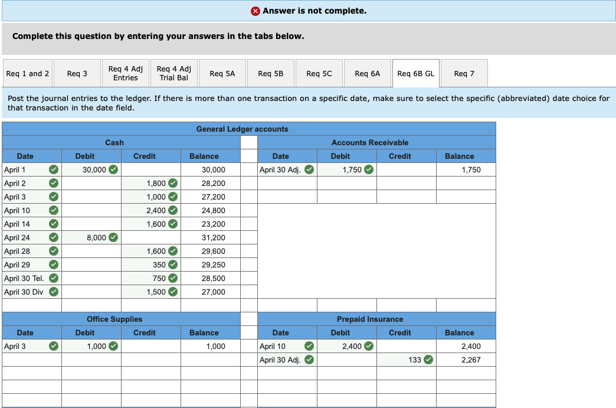Open the April 2 date dropdown in Cash

pyautogui.click(x=32, y=183)
